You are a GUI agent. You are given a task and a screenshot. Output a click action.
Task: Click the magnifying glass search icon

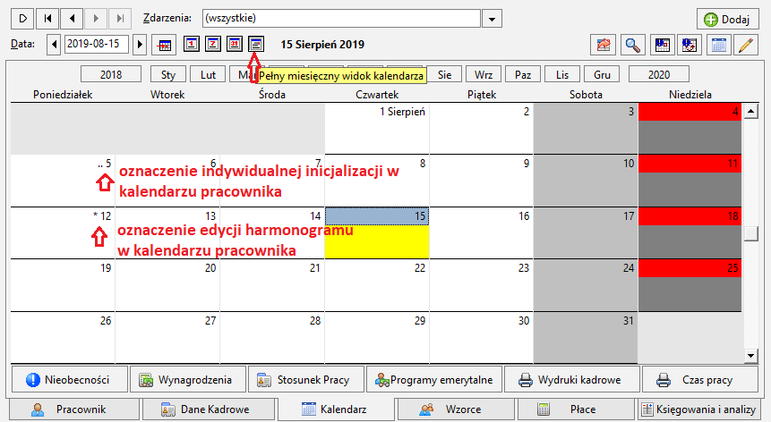tap(632, 45)
